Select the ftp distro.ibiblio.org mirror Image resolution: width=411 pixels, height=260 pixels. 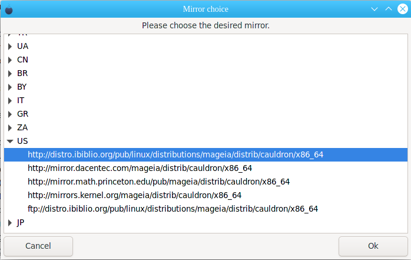(206, 209)
